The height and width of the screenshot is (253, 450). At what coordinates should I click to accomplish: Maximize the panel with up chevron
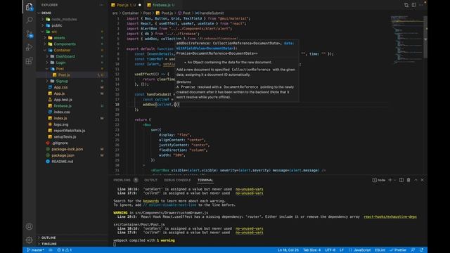coord(416,180)
